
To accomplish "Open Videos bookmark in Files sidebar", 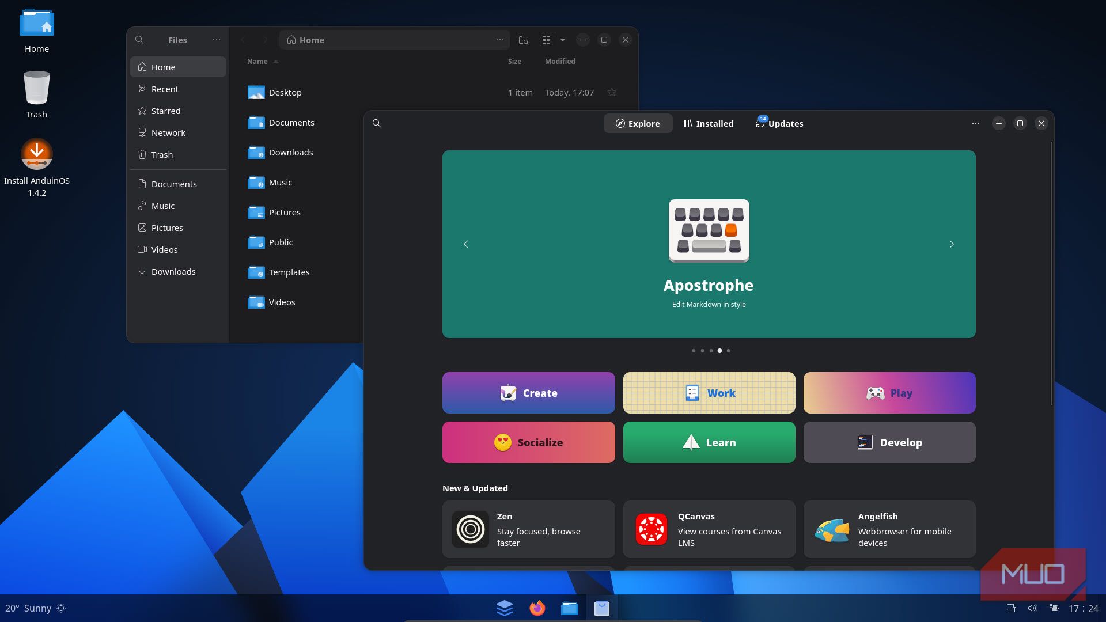I will coord(178,249).
